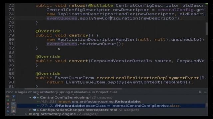Pin the Find Usages tab

click(8, 107)
